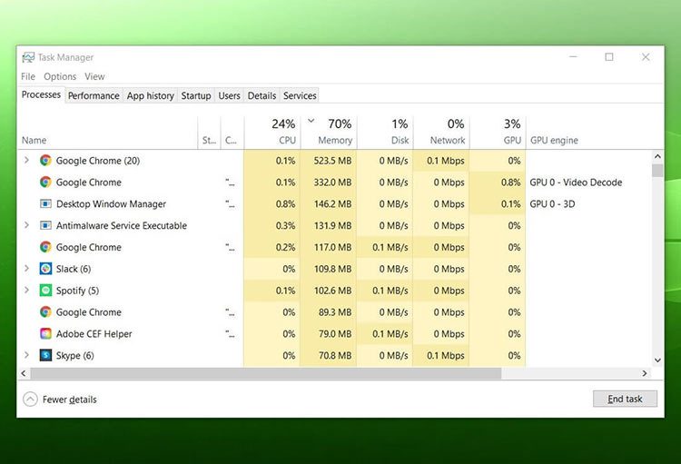Sort processes by the Memory column
The height and width of the screenshot is (464, 681).
click(x=334, y=141)
